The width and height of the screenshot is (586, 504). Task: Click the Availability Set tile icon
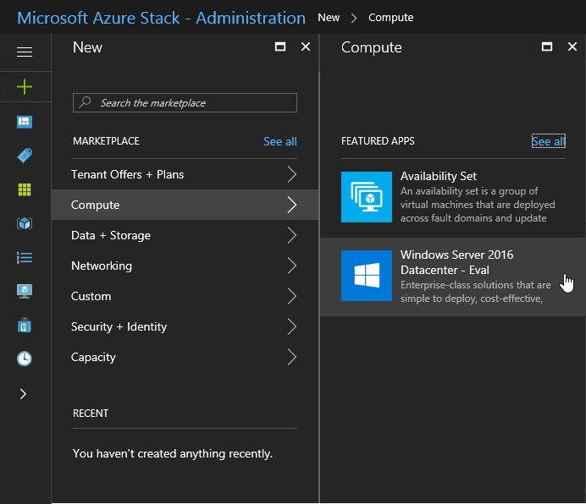point(366,197)
